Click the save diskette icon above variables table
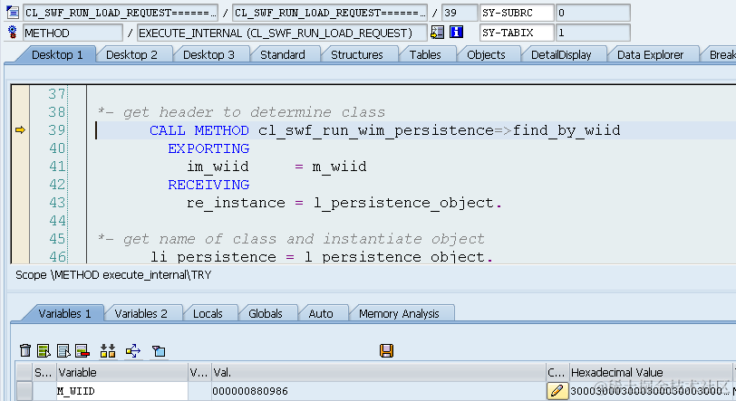Screen dimensions: 736x401 386,350
